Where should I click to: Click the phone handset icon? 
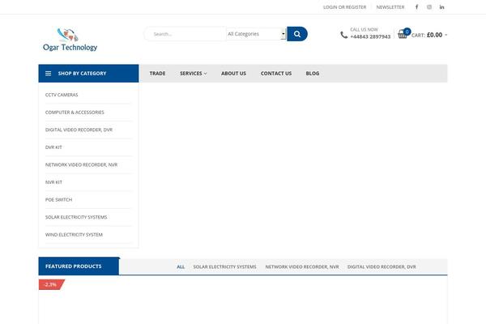343,35
